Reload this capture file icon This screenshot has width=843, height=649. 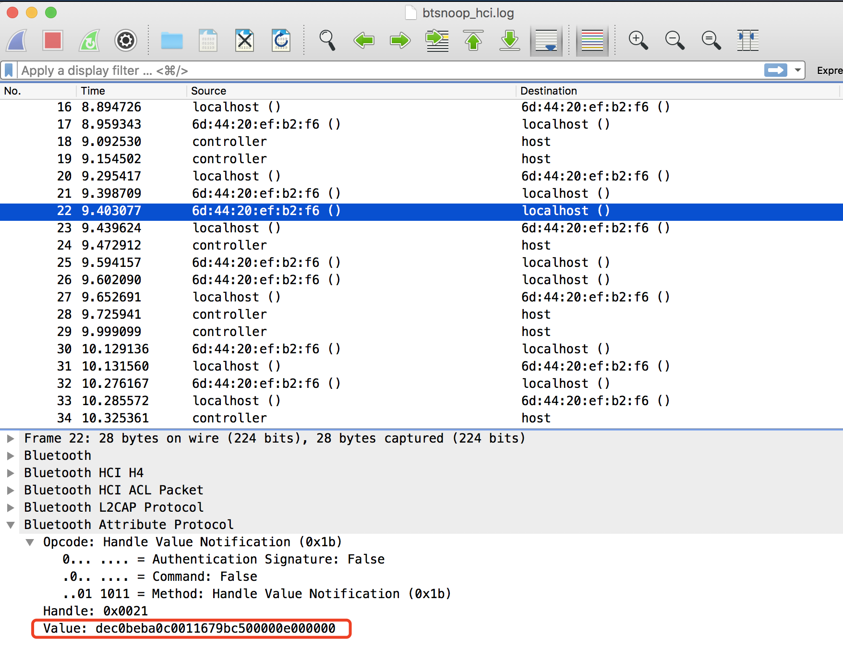pos(281,40)
